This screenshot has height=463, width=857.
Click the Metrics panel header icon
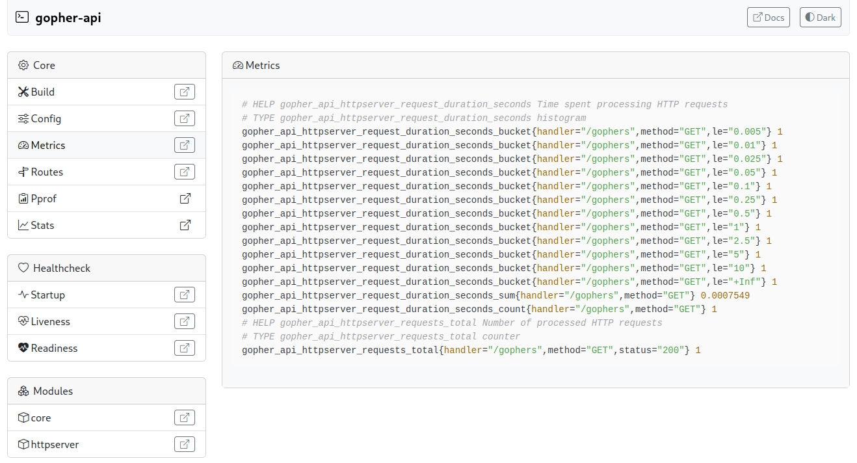click(238, 65)
